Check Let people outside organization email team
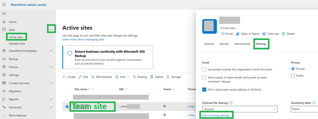The height and width of the screenshot is (119, 318). pyautogui.click(x=204, y=69)
